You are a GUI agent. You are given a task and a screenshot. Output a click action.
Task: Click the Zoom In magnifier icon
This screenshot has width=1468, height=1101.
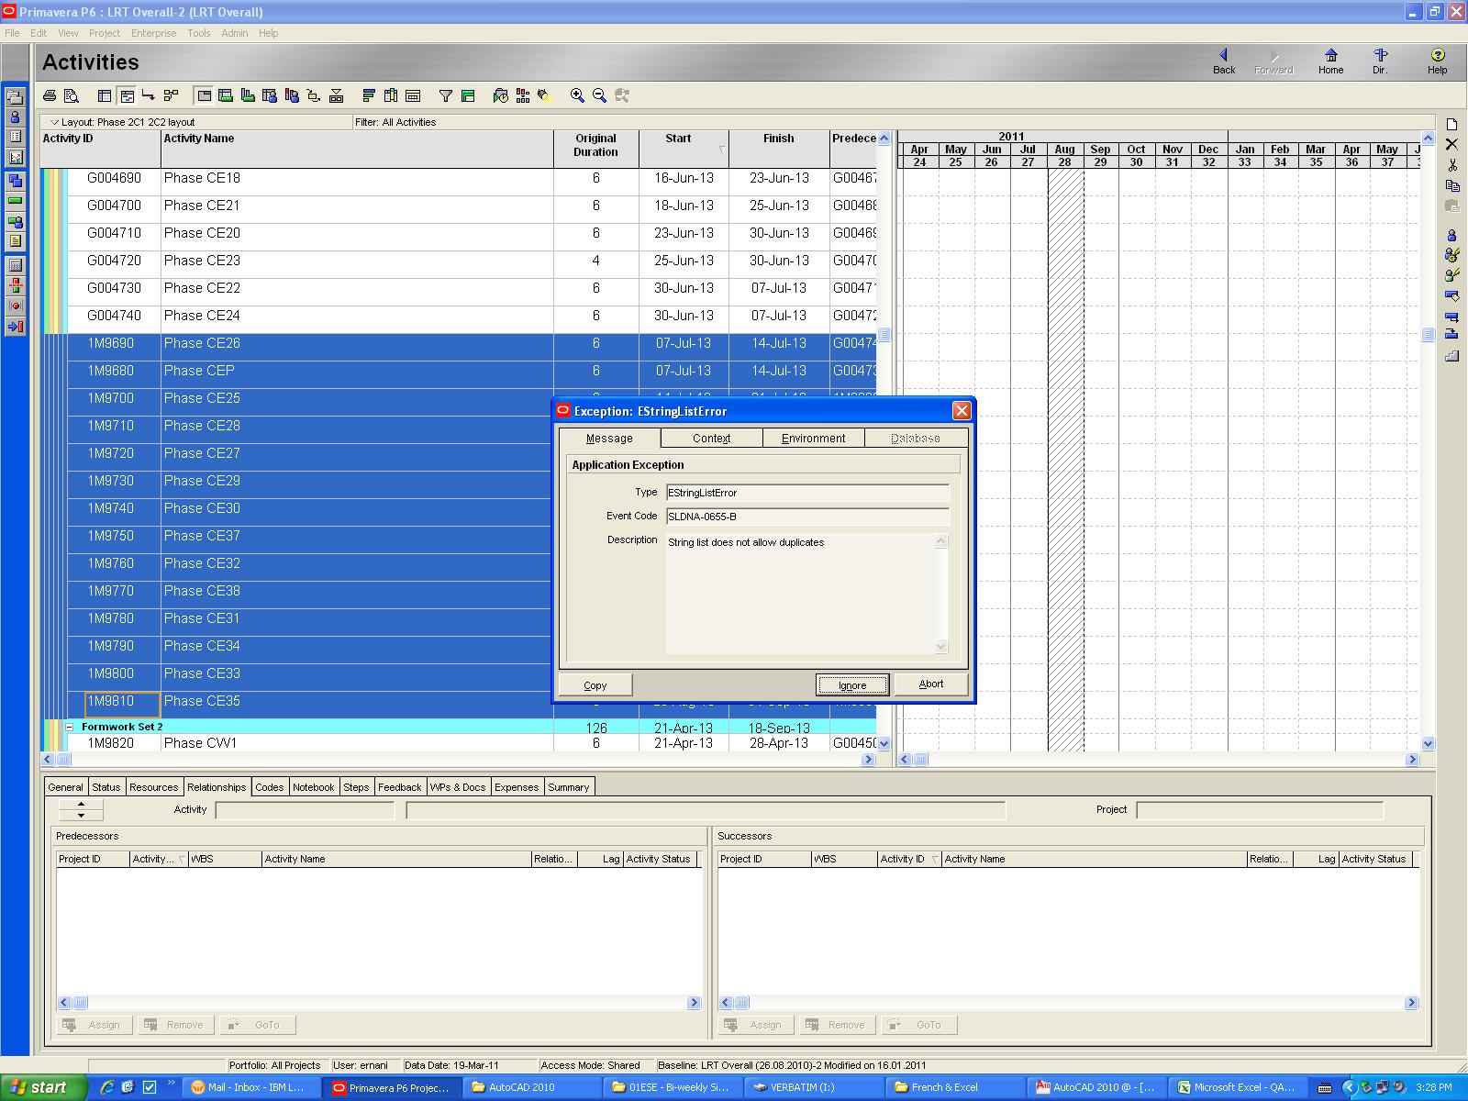tap(577, 95)
